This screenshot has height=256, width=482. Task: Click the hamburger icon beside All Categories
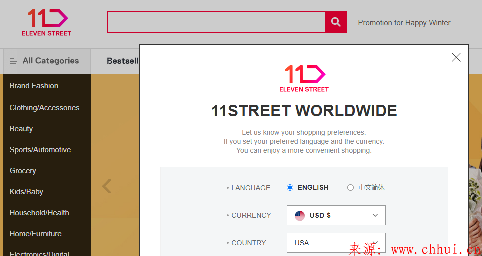(13, 61)
